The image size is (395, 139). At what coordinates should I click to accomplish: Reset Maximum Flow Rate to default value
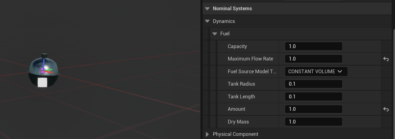pyautogui.click(x=386, y=59)
